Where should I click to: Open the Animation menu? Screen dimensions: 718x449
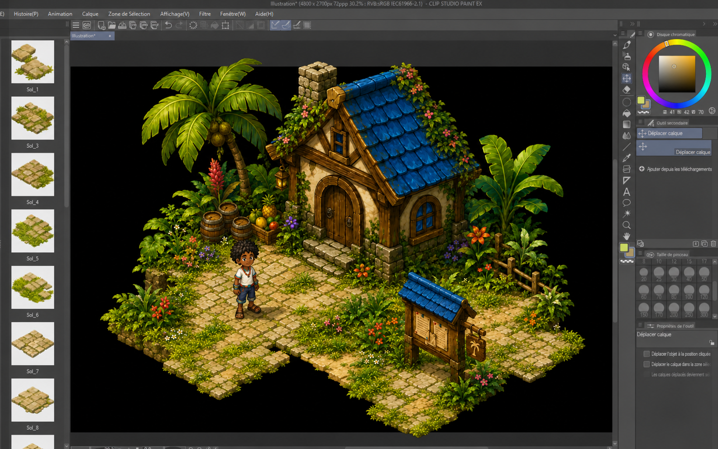pos(60,14)
